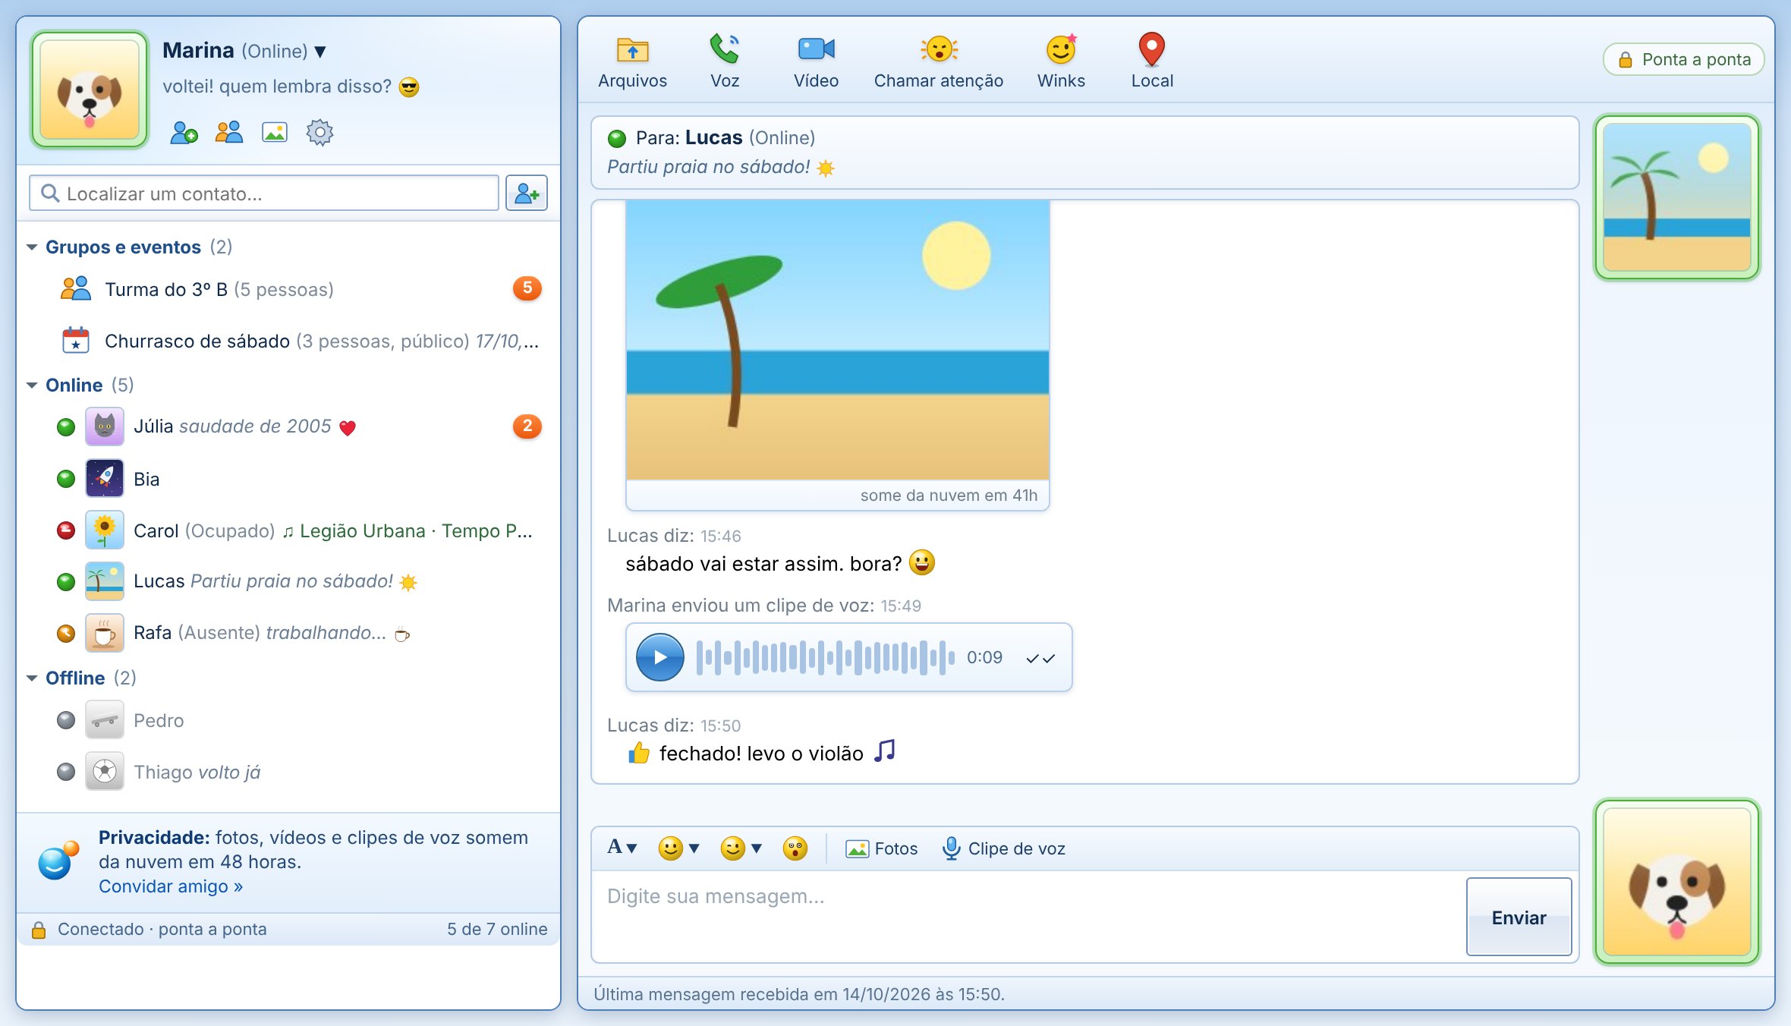Send a Chamar atenção nudge
The height and width of the screenshot is (1026, 1791).
click(939, 61)
